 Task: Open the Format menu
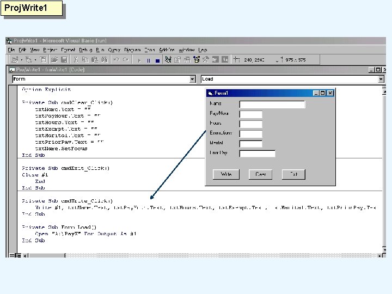tap(68, 50)
